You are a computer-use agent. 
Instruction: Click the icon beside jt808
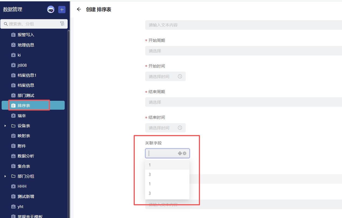click(x=13, y=65)
